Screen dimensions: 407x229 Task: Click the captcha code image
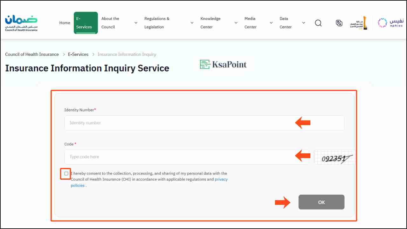tap(335, 157)
